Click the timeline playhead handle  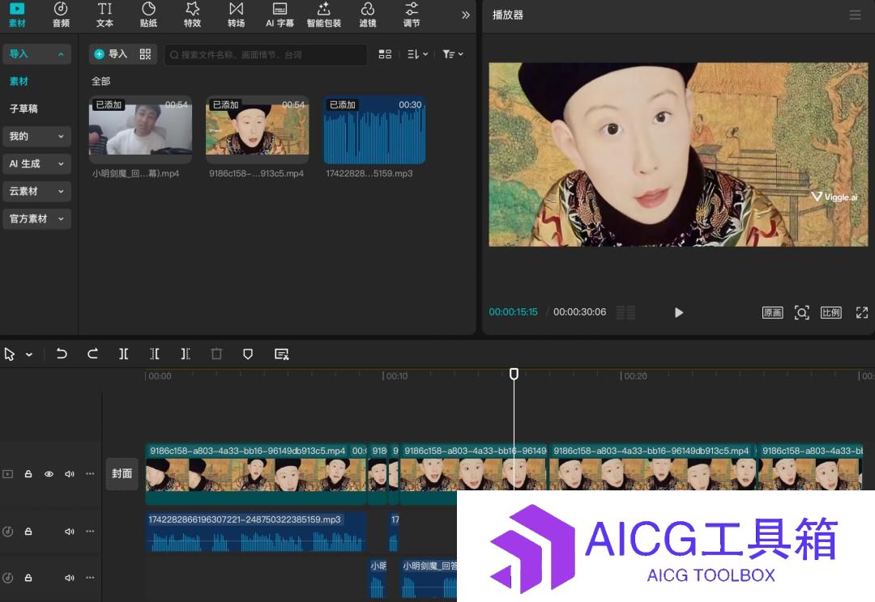pos(514,374)
